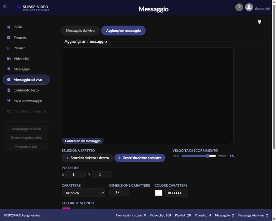Click the Messaggio dal vivo clock icon
Viewport: 276px width, 221px height.
(9, 80)
